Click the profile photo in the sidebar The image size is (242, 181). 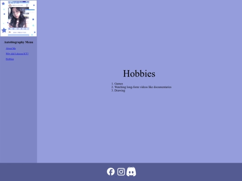click(x=18, y=18)
